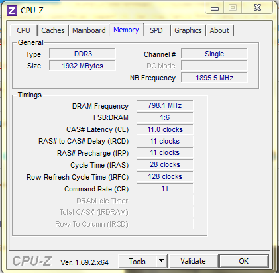Viewport: 279px width, 273px height.
Task: Open the About tab
Action: (219, 30)
